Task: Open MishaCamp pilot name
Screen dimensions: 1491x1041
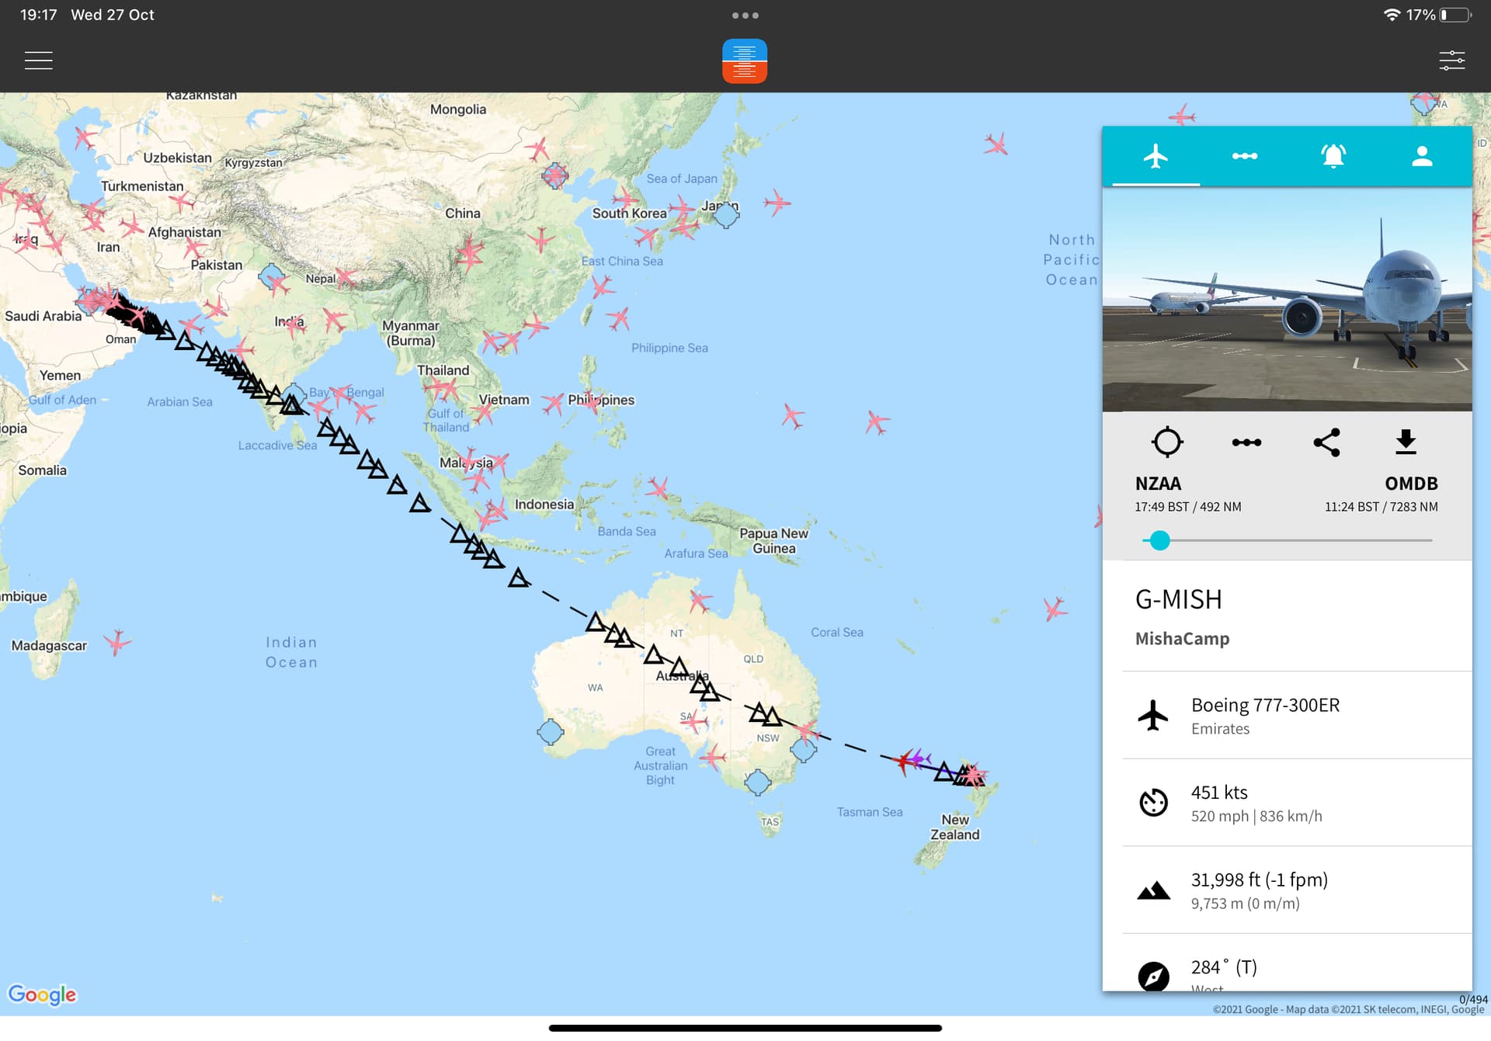Action: pyautogui.click(x=1182, y=639)
